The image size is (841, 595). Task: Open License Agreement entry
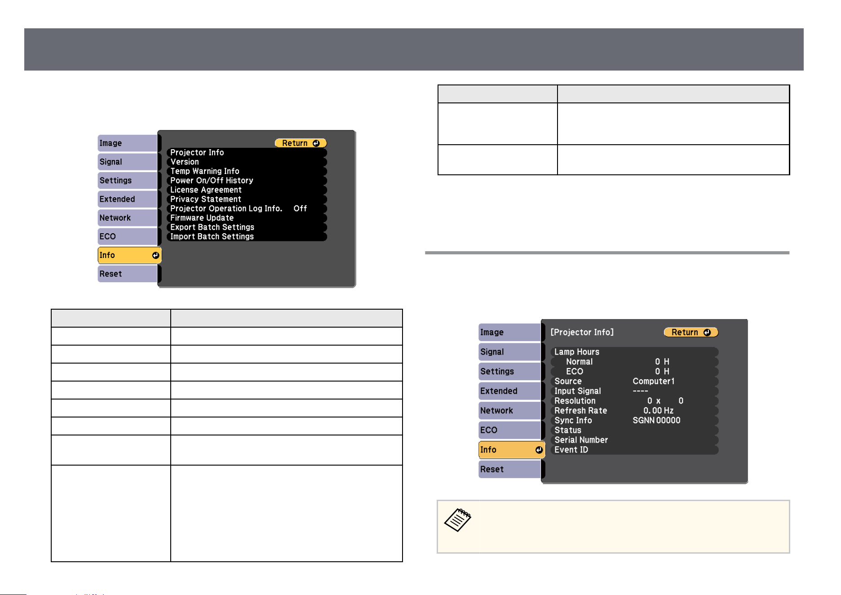(x=247, y=190)
